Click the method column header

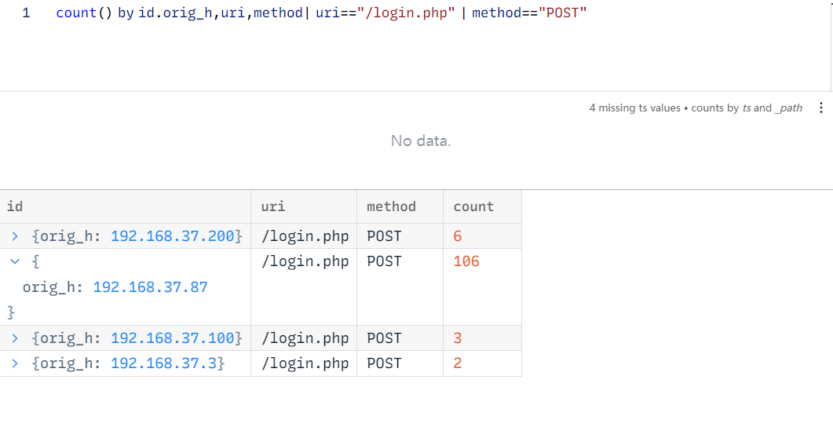tap(391, 206)
